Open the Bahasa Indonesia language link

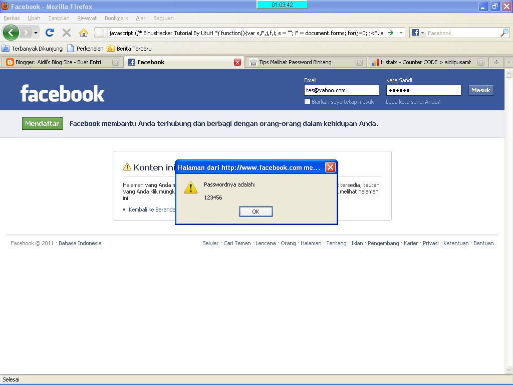click(80, 243)
